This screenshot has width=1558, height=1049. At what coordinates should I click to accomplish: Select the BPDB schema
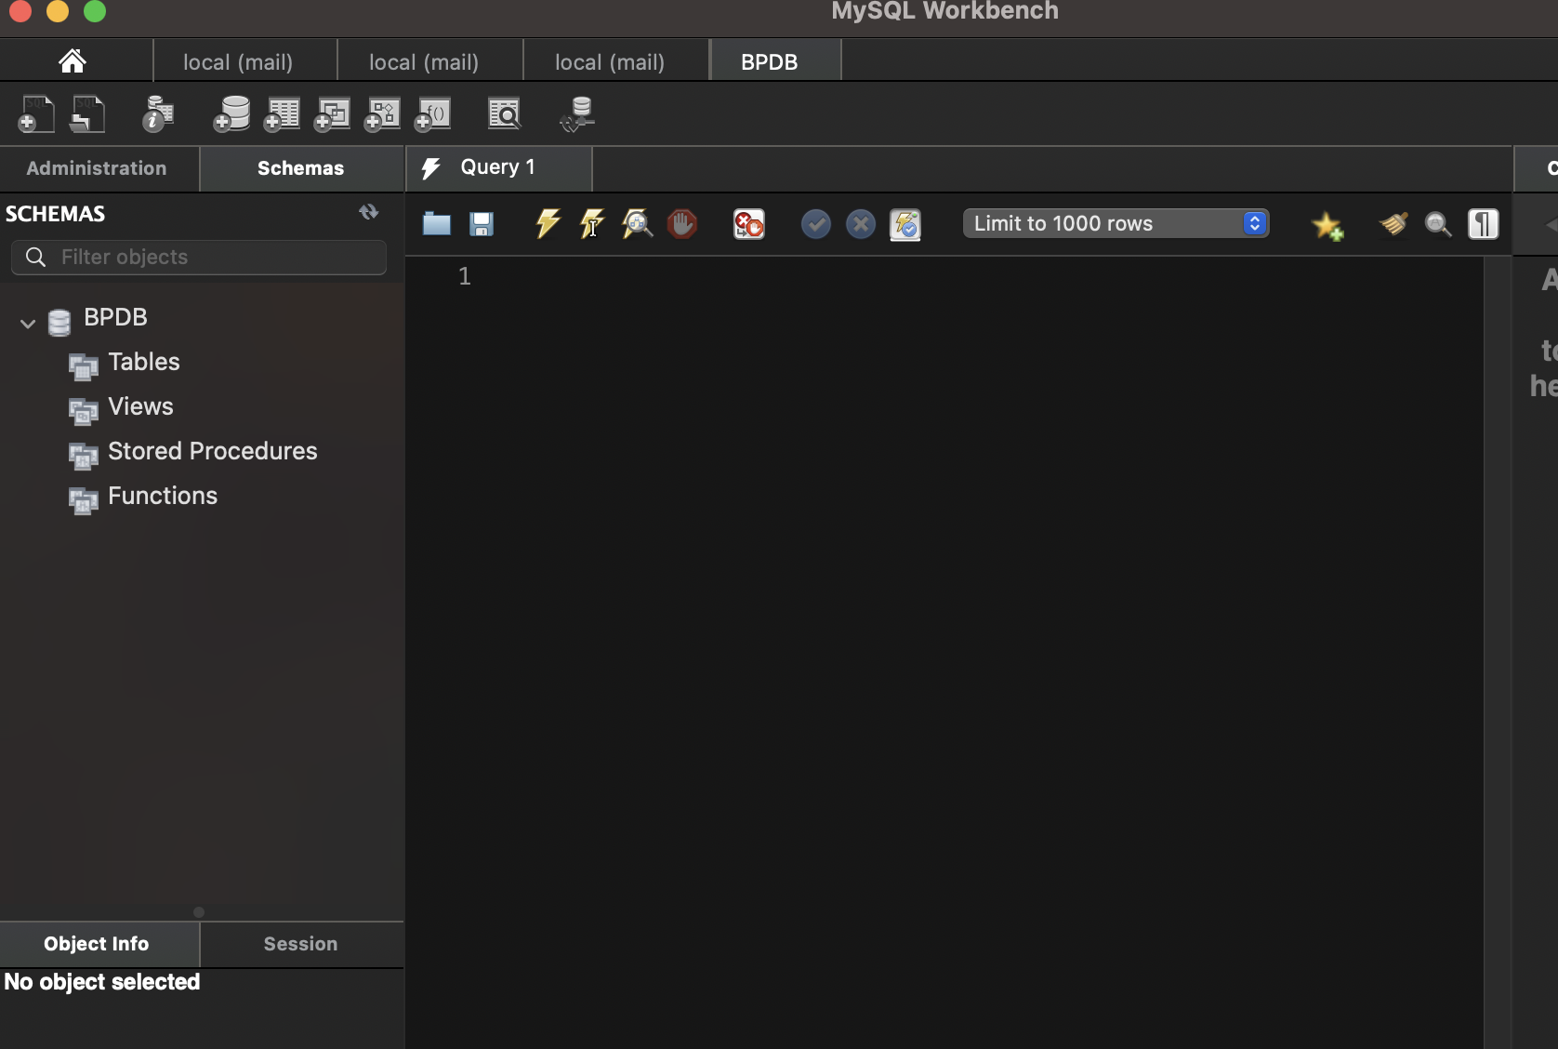(x=115, y=317)
